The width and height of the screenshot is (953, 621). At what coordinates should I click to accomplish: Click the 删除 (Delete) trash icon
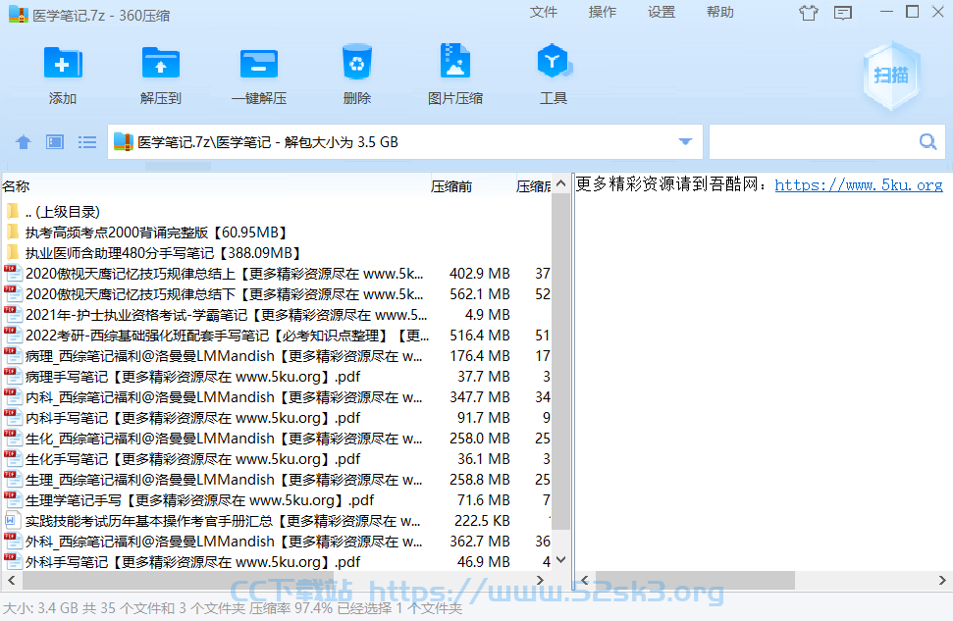(357, 62)
